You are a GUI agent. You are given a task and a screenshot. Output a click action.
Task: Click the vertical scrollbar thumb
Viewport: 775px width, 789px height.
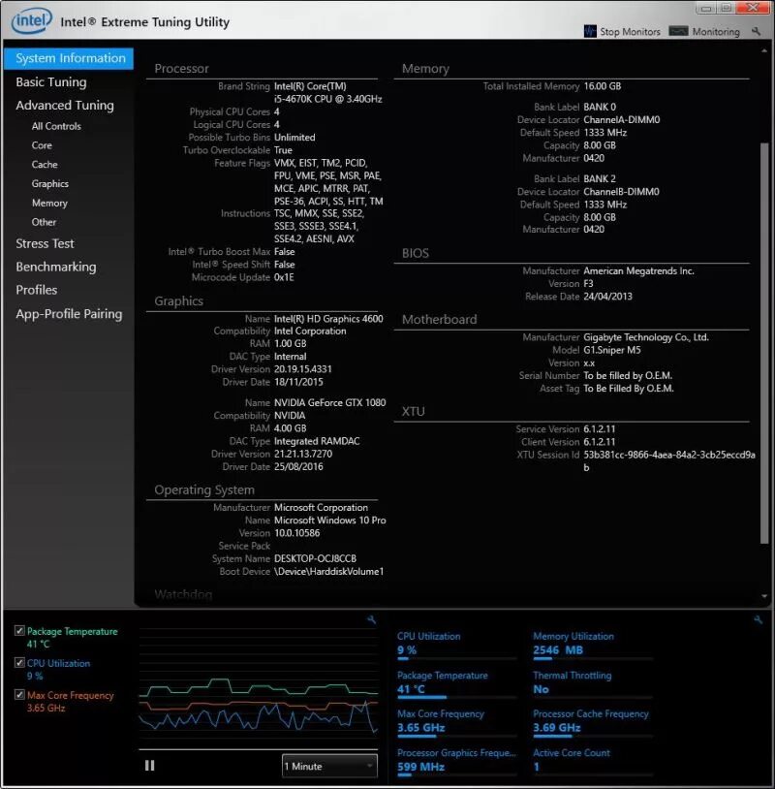pyautogui.click(x=764, y=343)
